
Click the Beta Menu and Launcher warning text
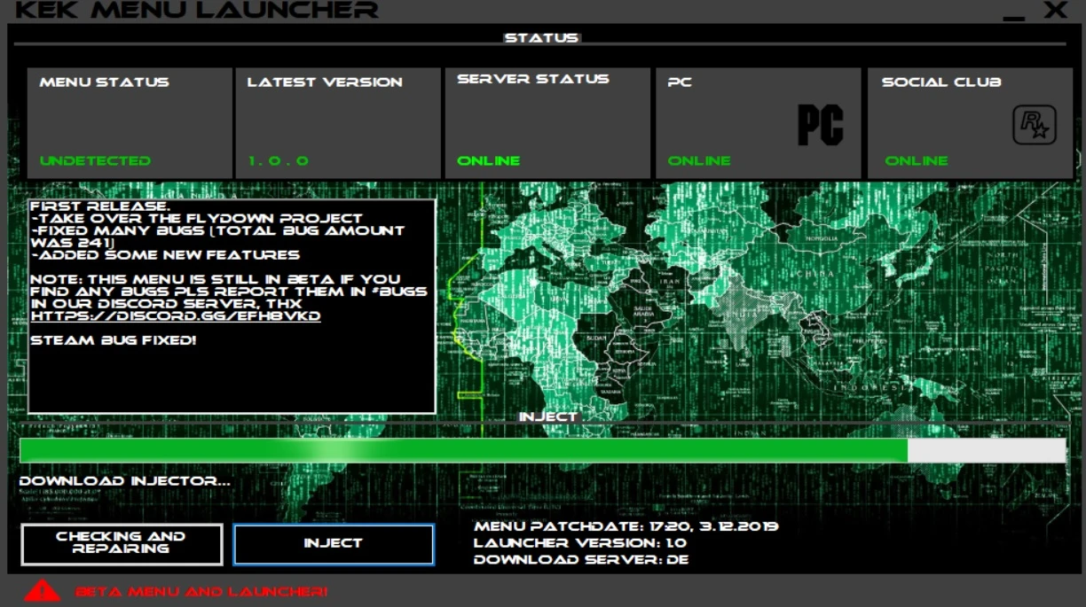coord(201,591)
